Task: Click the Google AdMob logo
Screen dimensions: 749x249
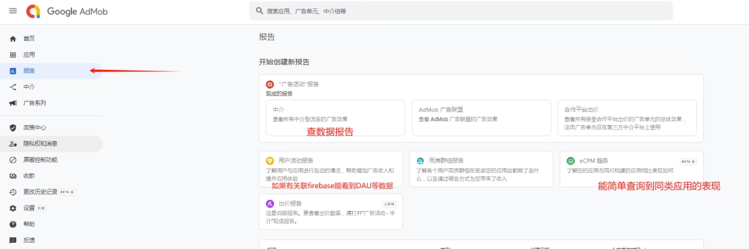Action: tap(67, 12)
